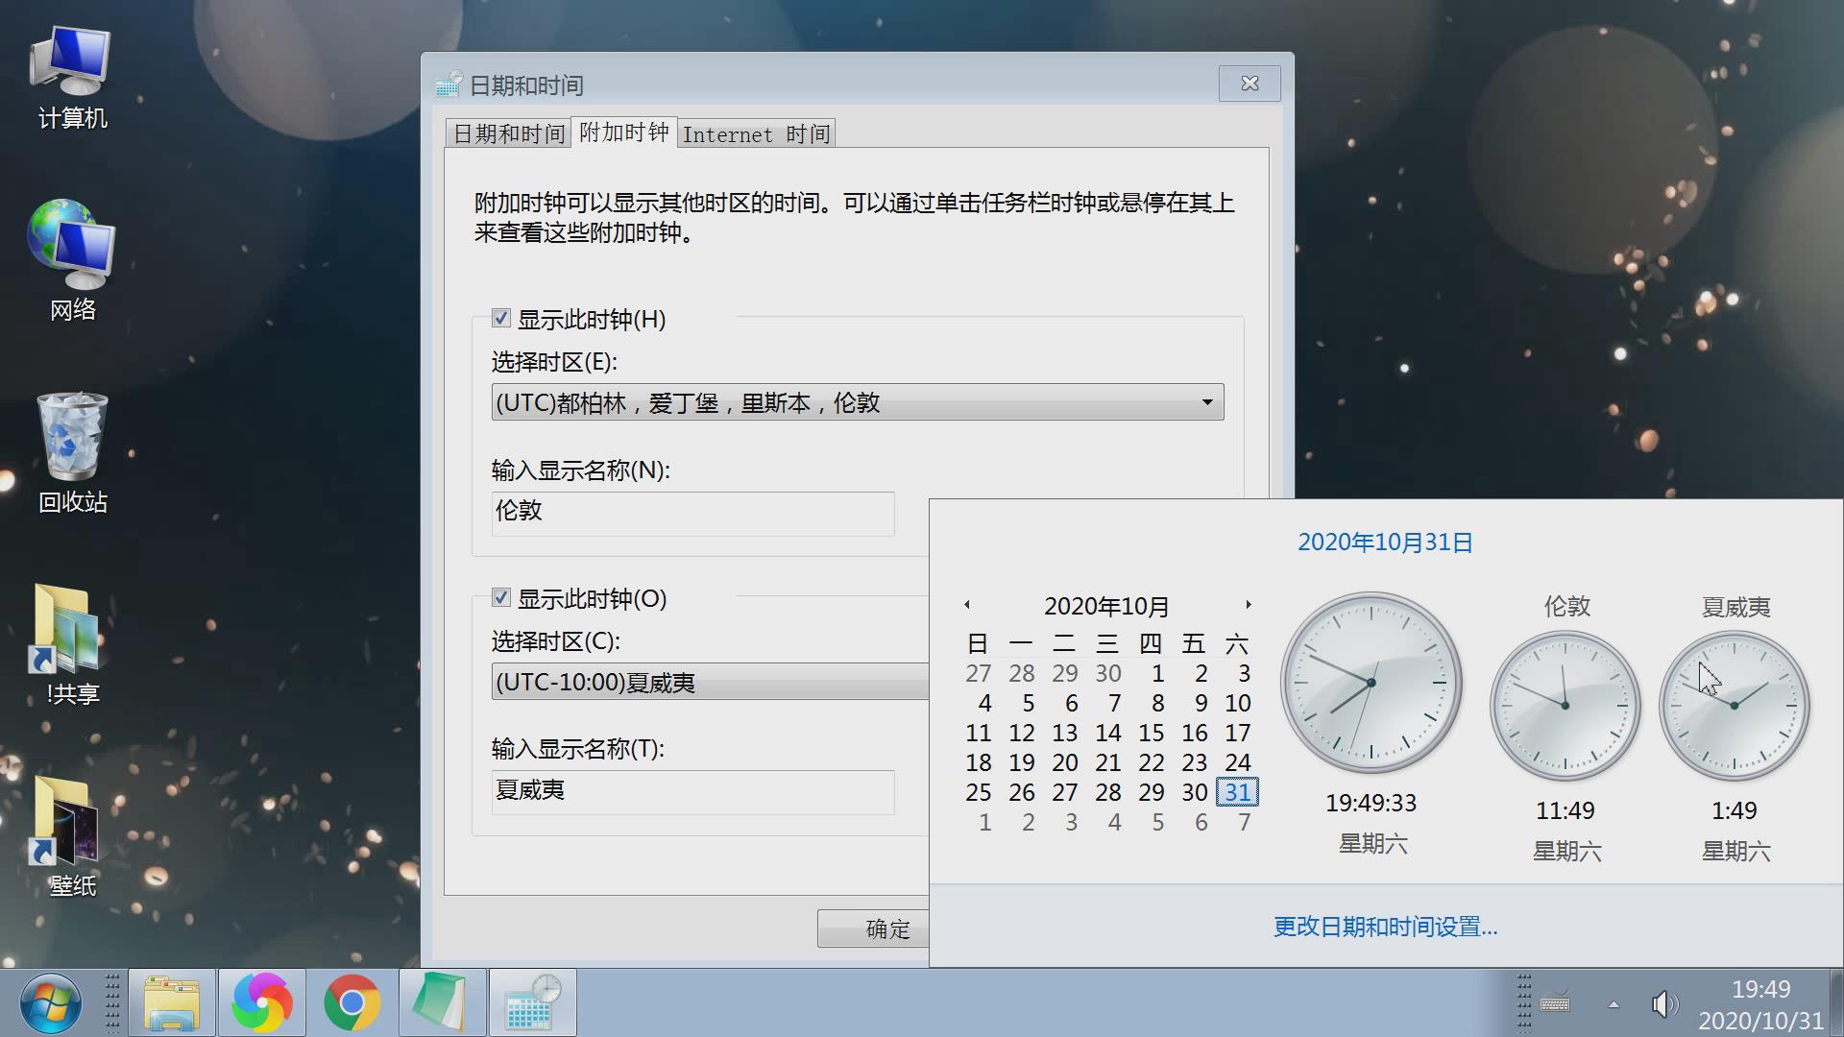Open the 网络 desktop icon
This screenshot has height=1037, width=1844.
pos(72,259)
